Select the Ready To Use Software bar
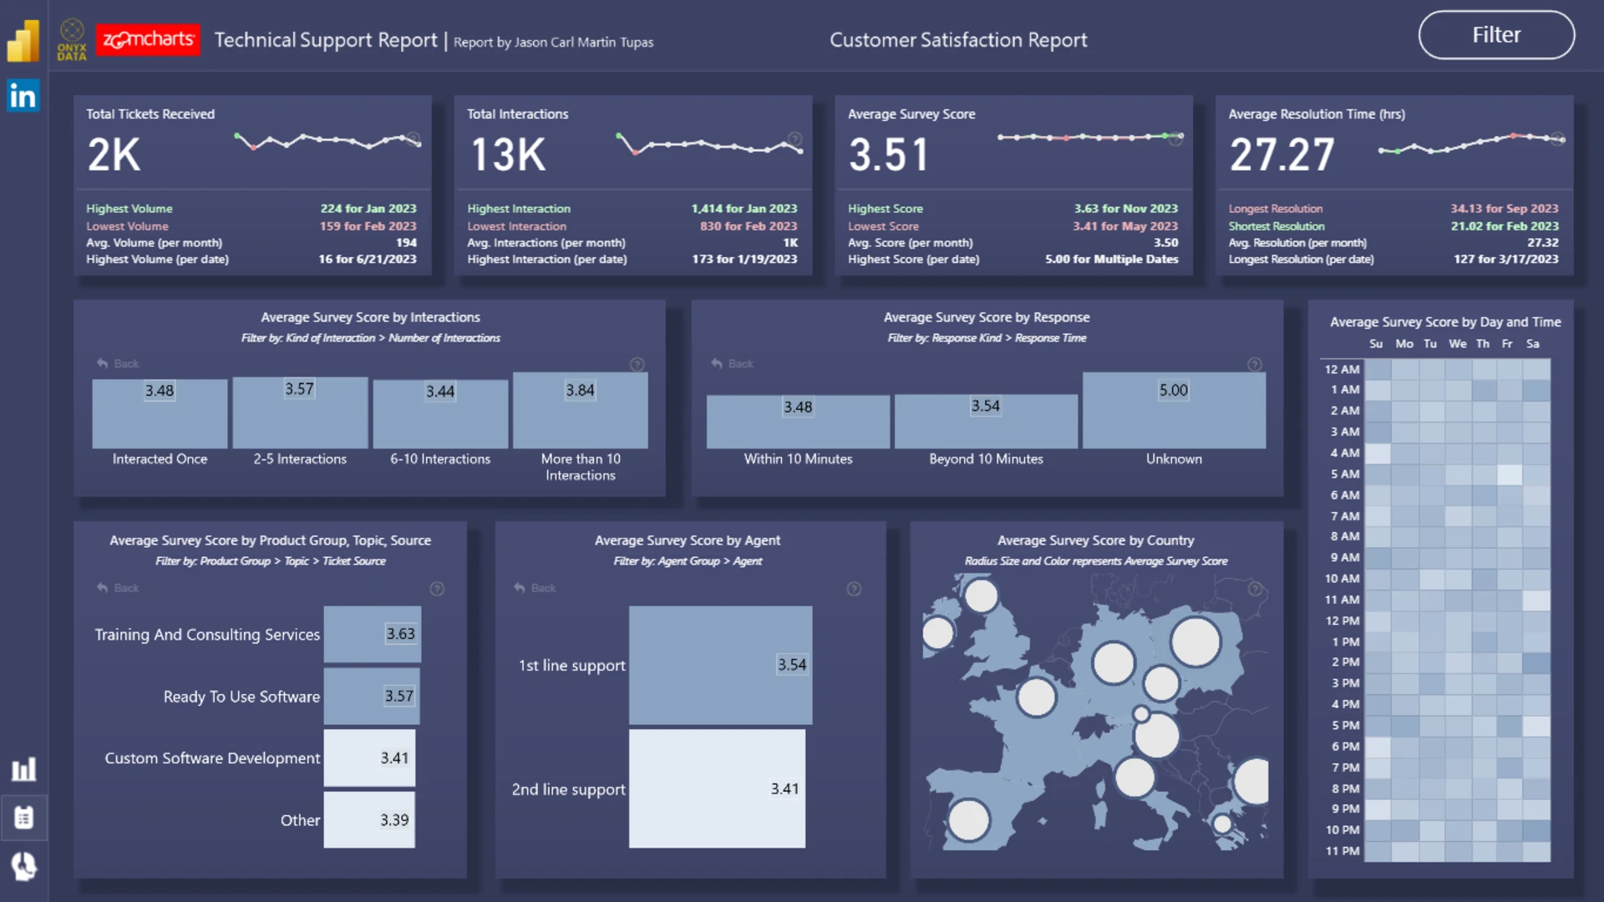The image size is (1604, 902). [372, 697]
